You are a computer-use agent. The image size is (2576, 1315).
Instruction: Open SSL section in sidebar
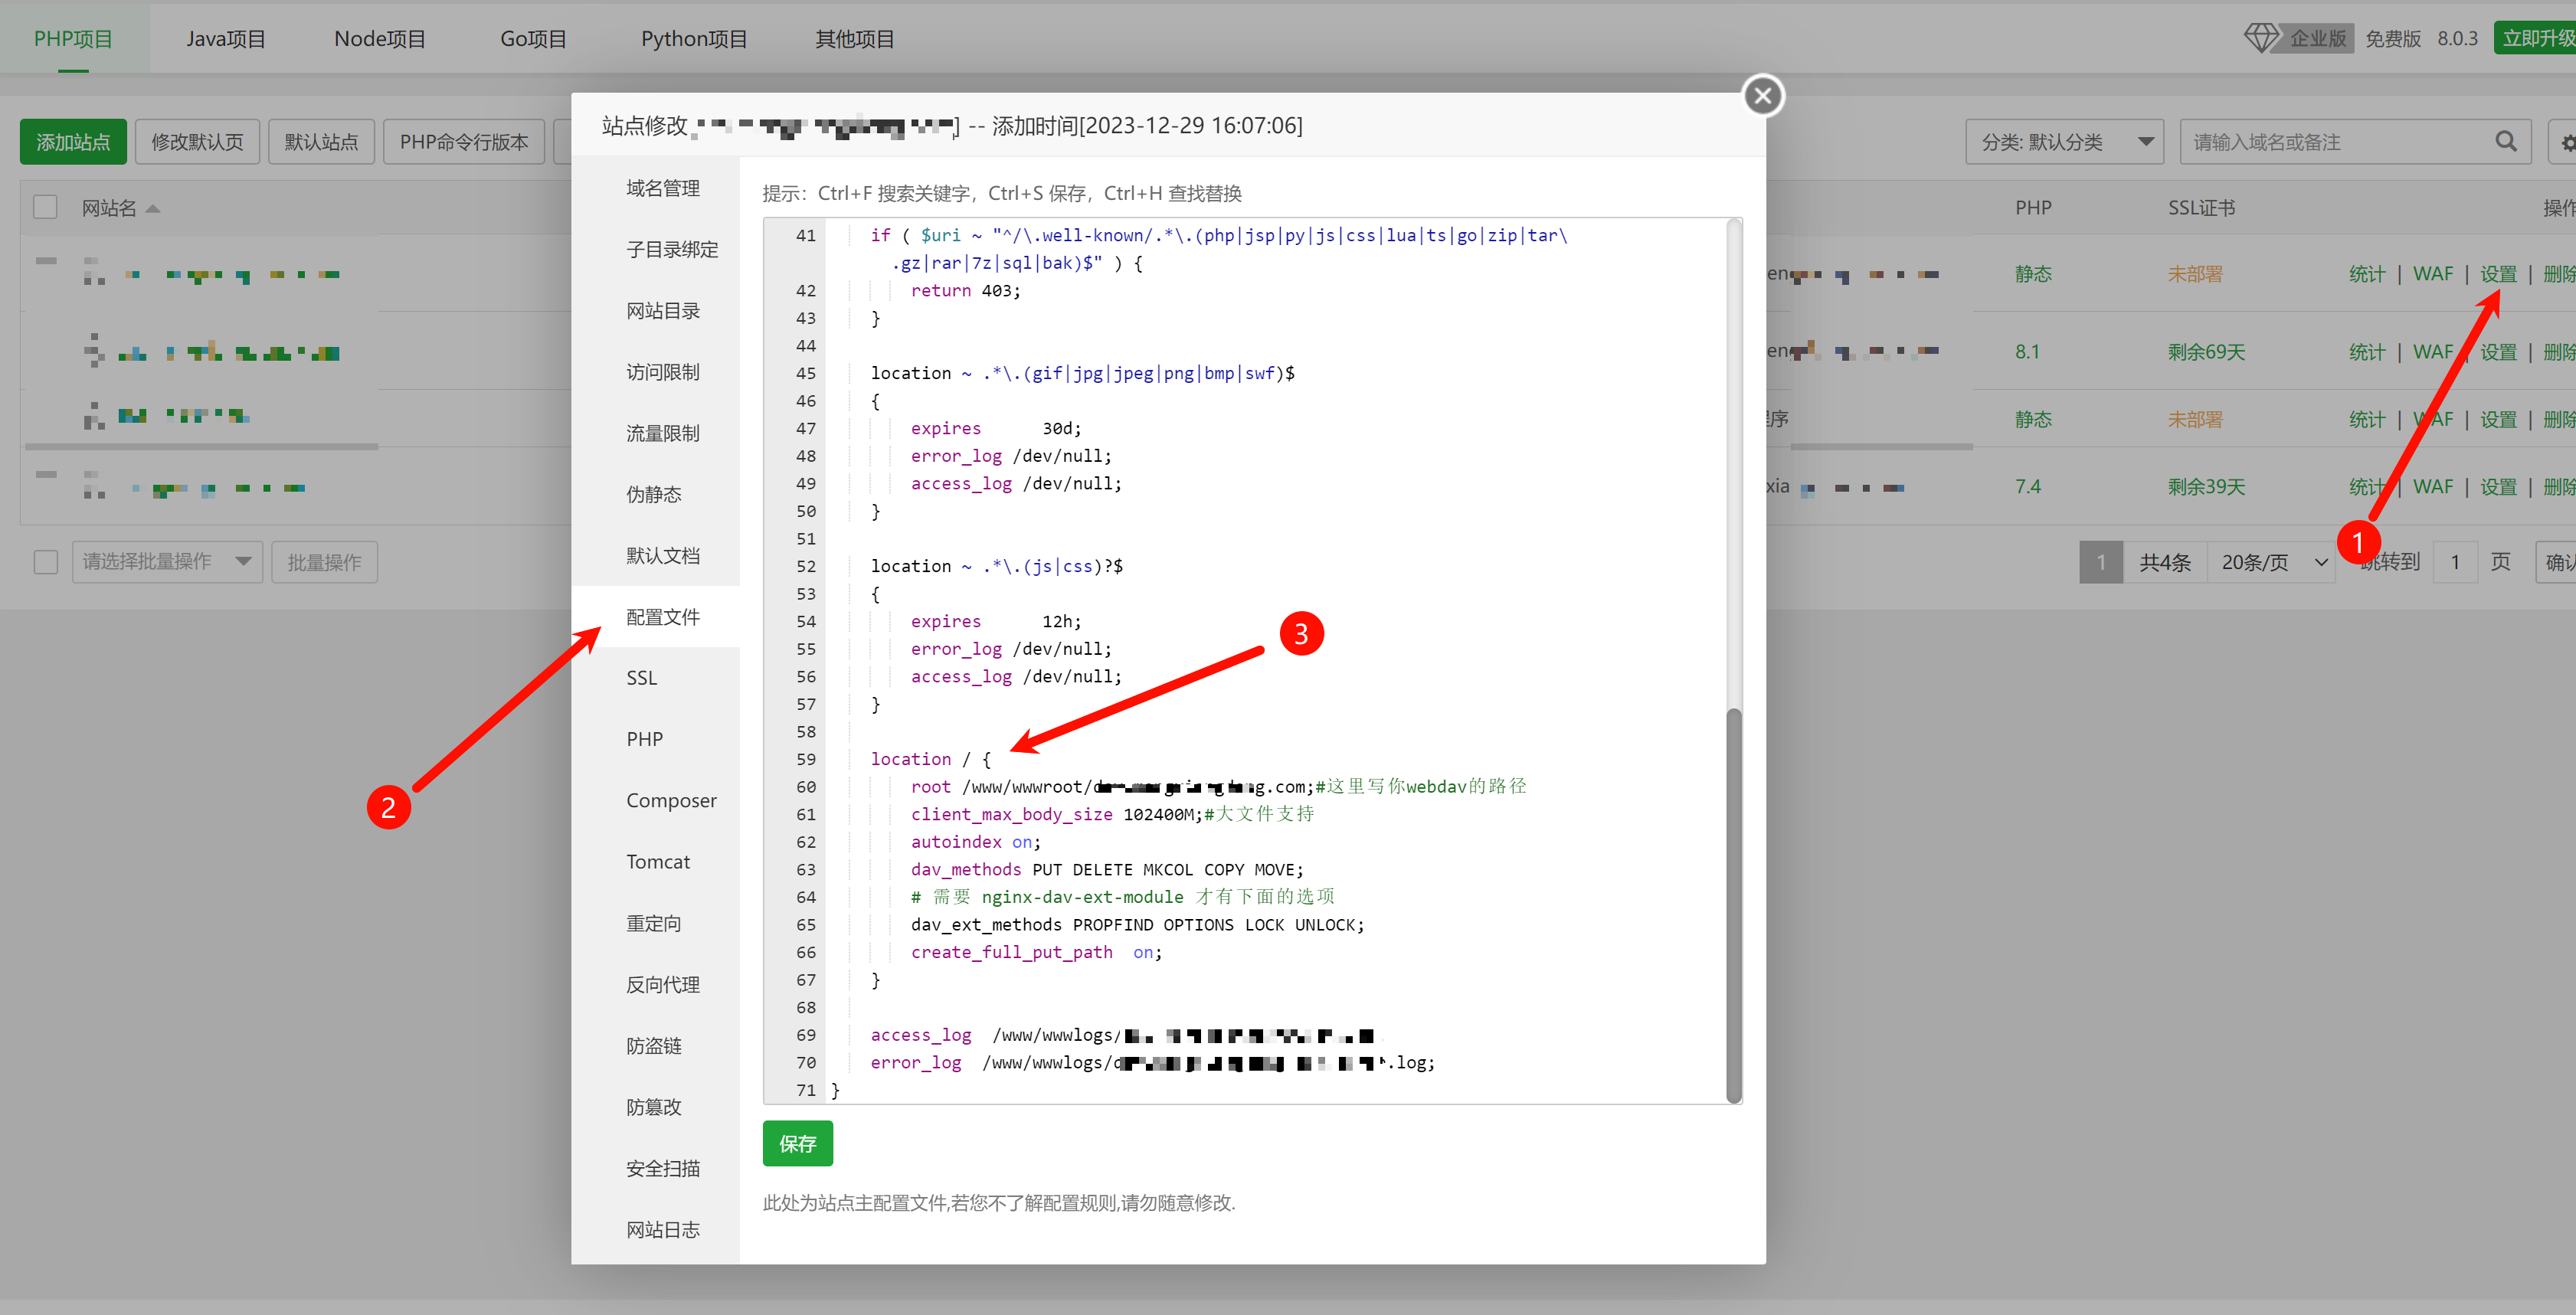tap(642, 678)
